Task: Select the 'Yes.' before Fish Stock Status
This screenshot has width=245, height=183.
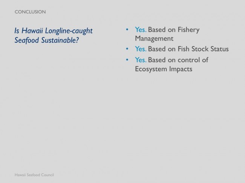Action: (x=141, y=49)
